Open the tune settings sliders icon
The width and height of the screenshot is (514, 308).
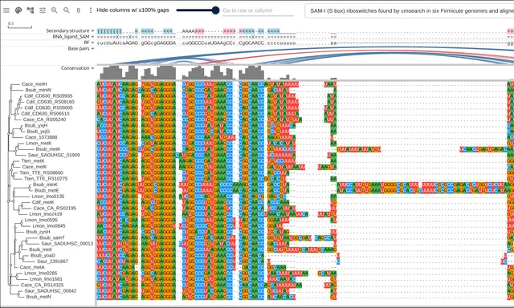click(43, 10)
